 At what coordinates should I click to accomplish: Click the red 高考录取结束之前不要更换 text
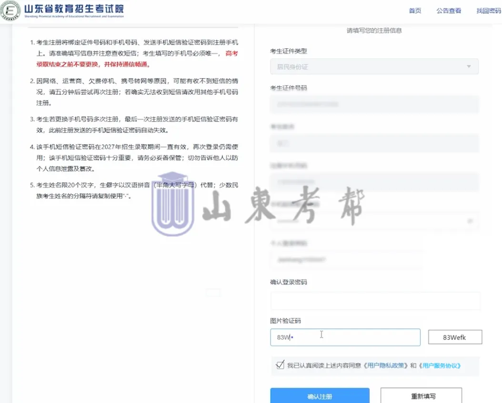coord(137,59)
